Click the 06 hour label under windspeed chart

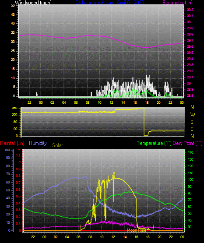[76, 102]
